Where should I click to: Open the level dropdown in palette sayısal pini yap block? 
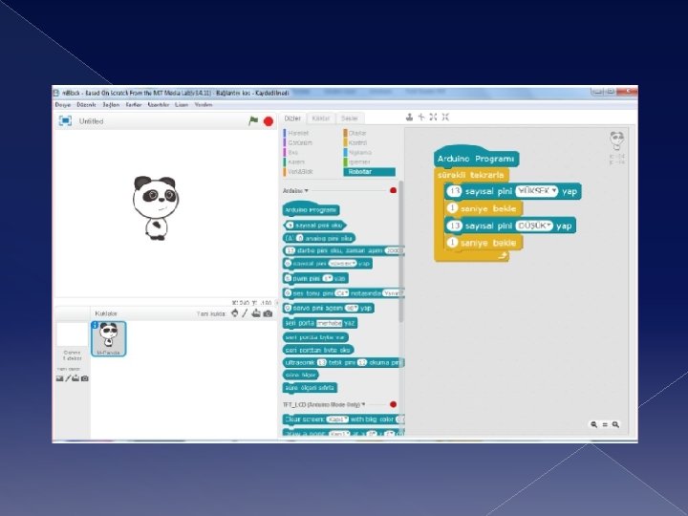pyautogui.click(x=343, y=264)
